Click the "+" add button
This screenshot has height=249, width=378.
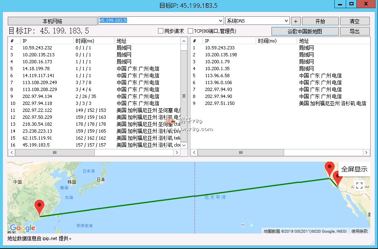point(296,21)
